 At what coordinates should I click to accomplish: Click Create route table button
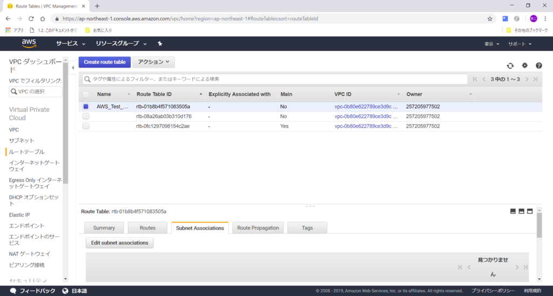click(105, 62)
